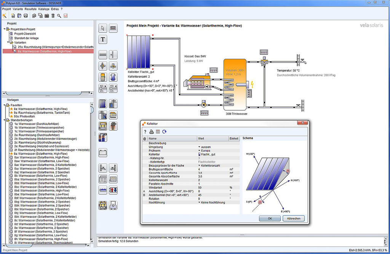
Task: Click the new project document icon
Action: (x=13, y=16)
